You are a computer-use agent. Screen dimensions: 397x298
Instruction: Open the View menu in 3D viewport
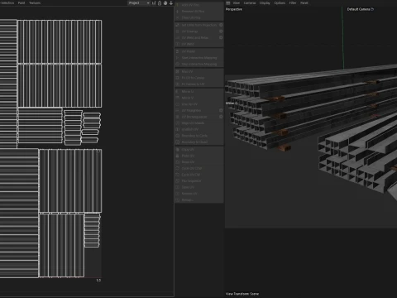tap(237, 2)
